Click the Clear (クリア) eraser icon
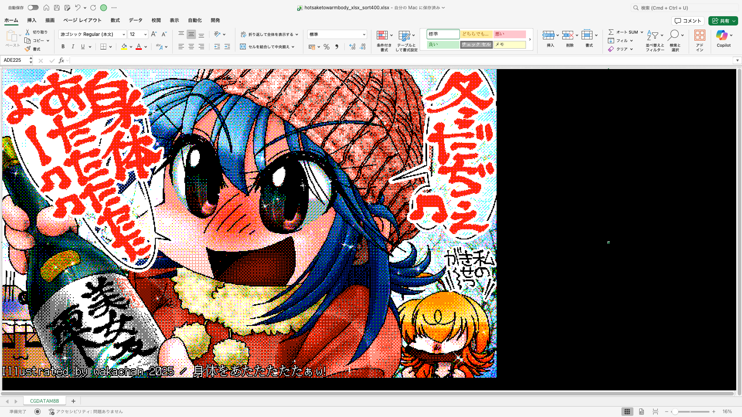 pyautogui.click(x=612, y=49)
